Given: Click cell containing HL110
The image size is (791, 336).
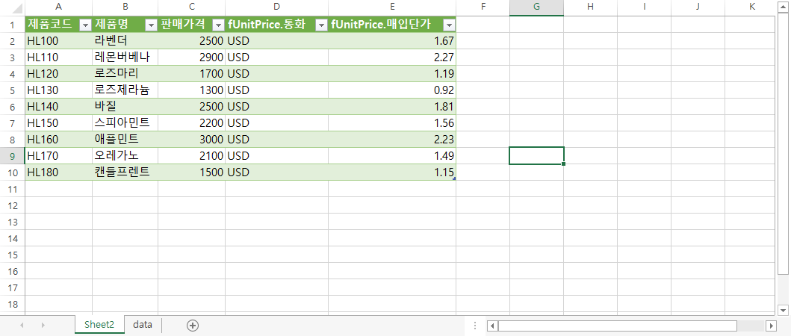Looking at the screenshot, I should pyautogui.click(x=58, y=57).
